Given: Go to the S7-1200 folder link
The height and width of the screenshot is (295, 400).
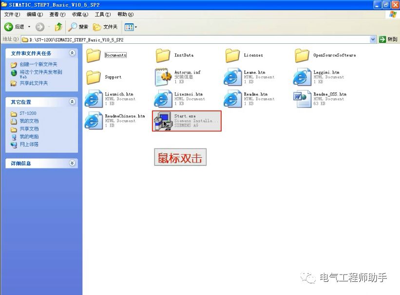Looking at the screenshot, I should (x=28, y=113).
